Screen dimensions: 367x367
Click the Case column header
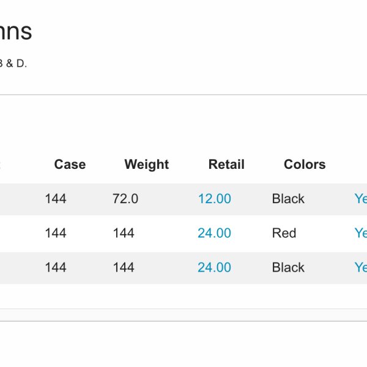pos(70,165)
